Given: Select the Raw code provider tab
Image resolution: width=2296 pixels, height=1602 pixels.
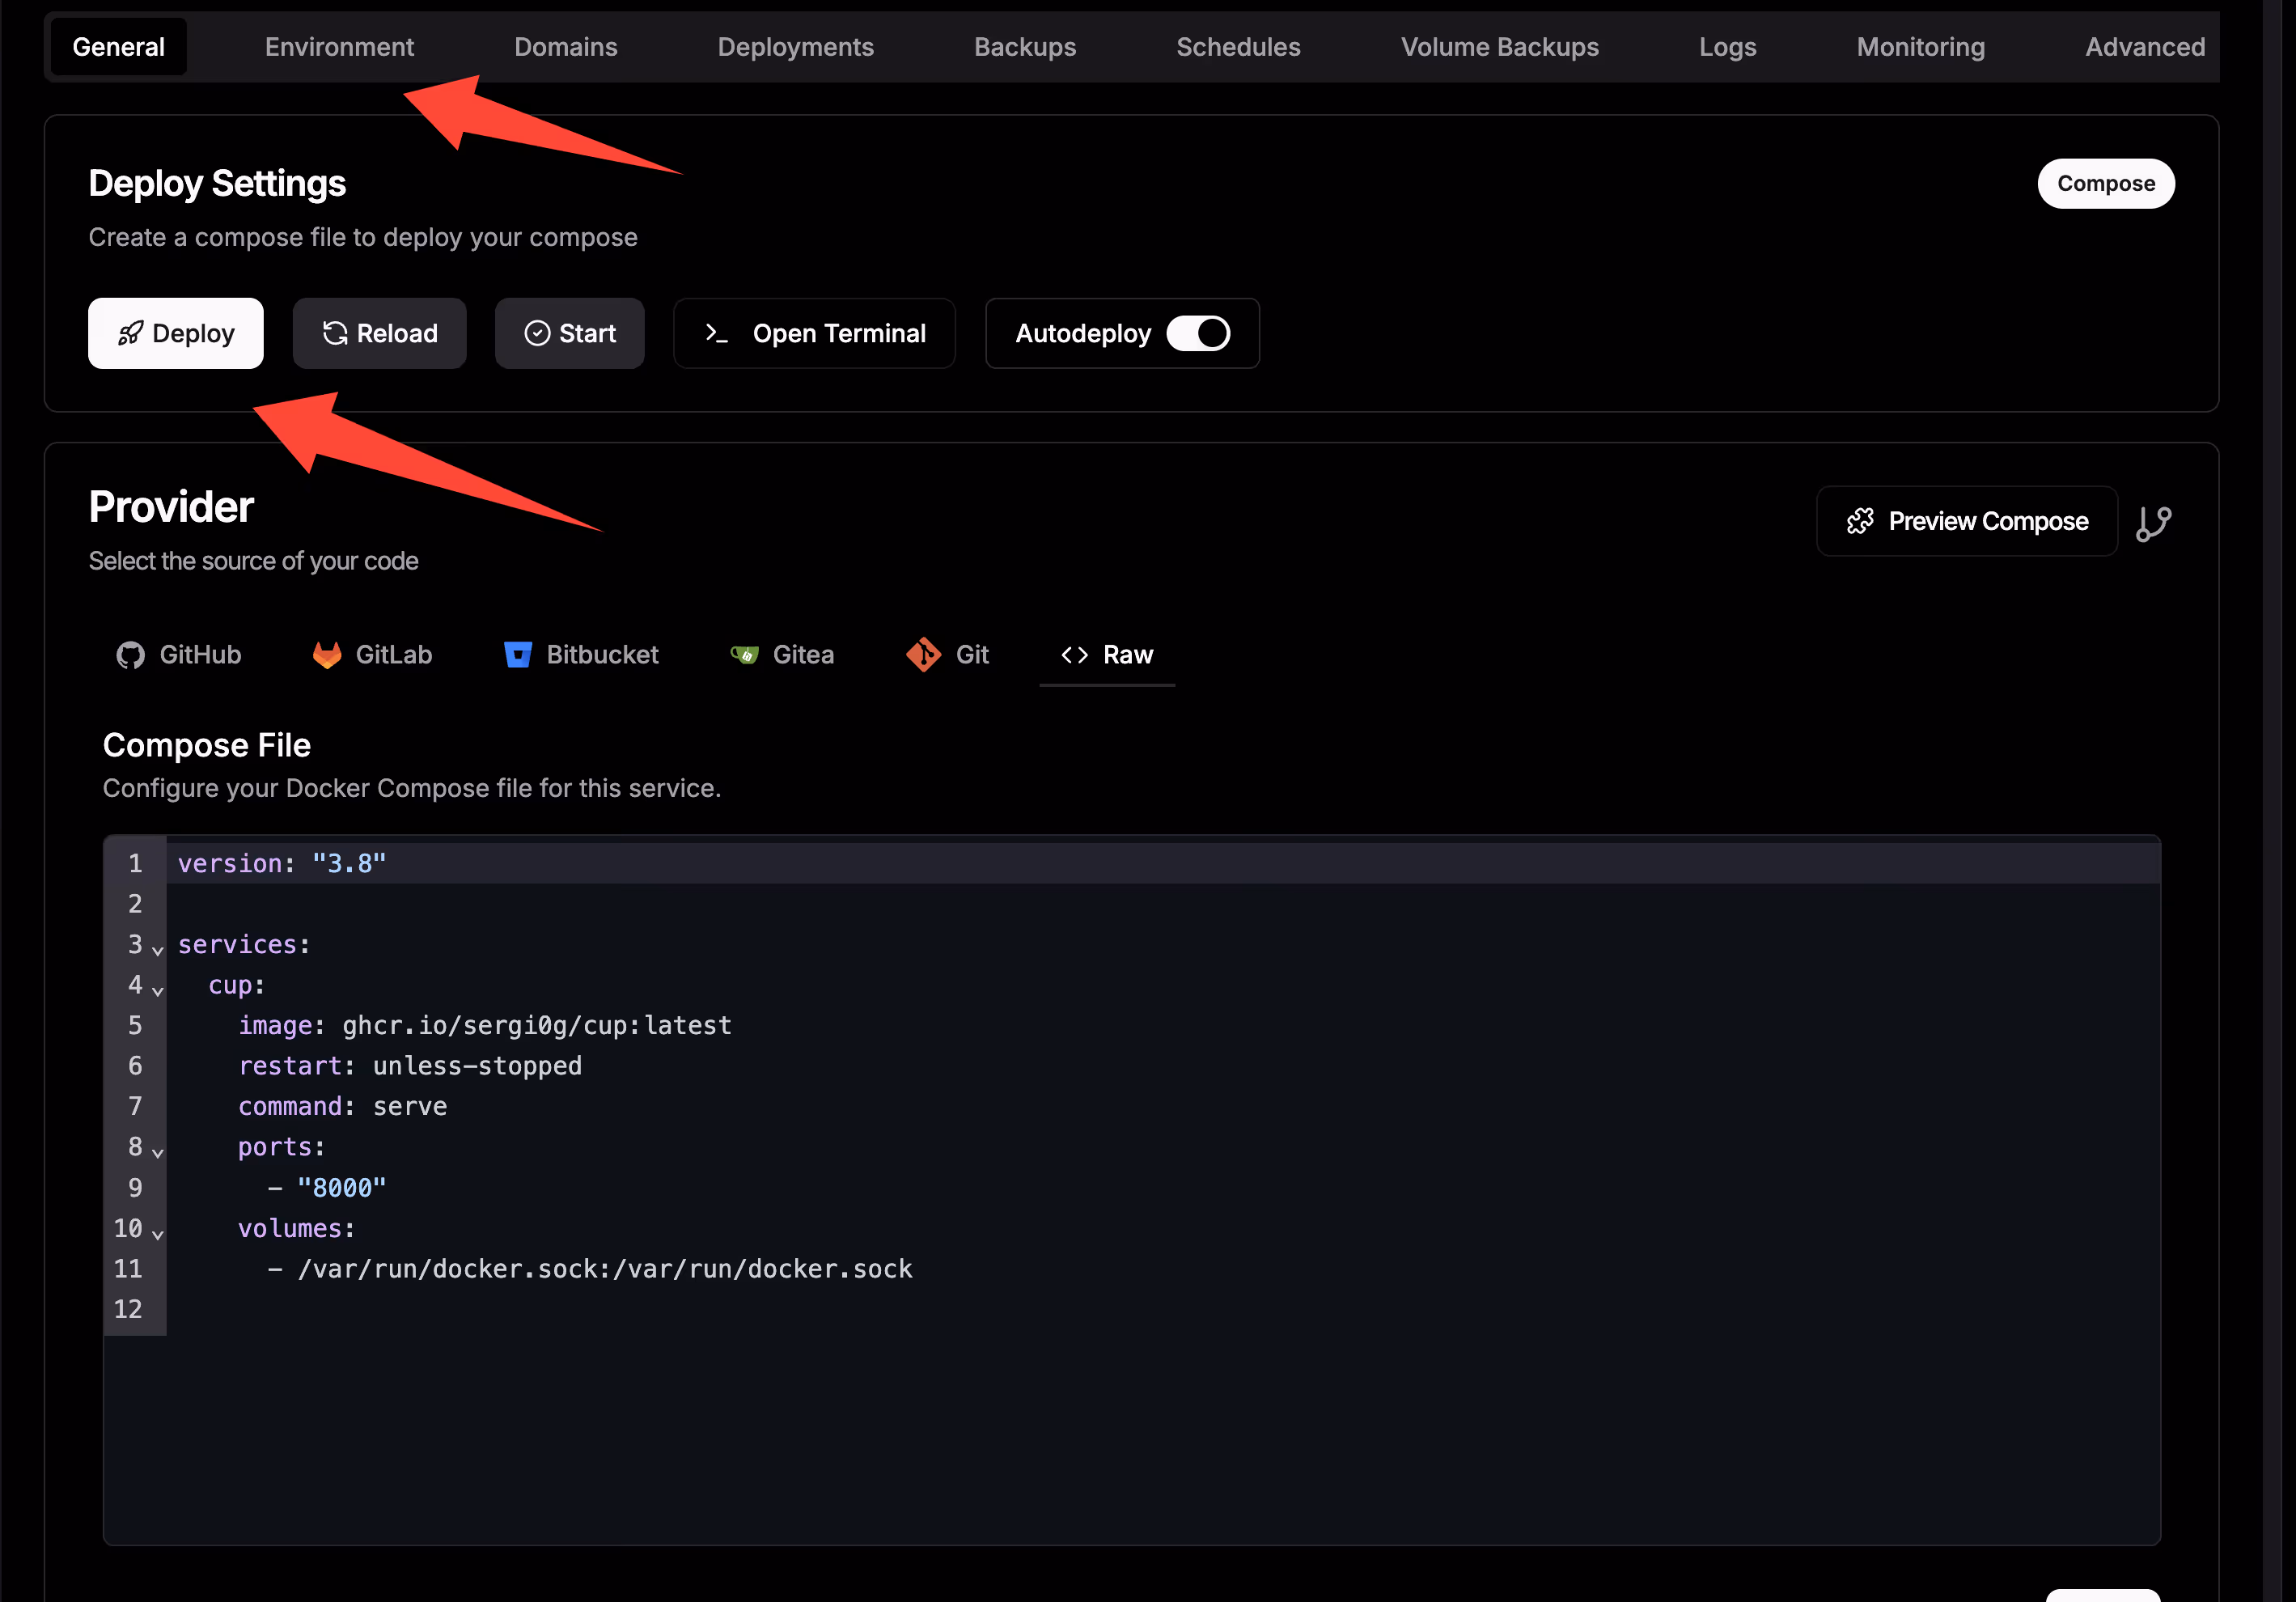Looking at the screenshot, I should tap(1107, 655).
